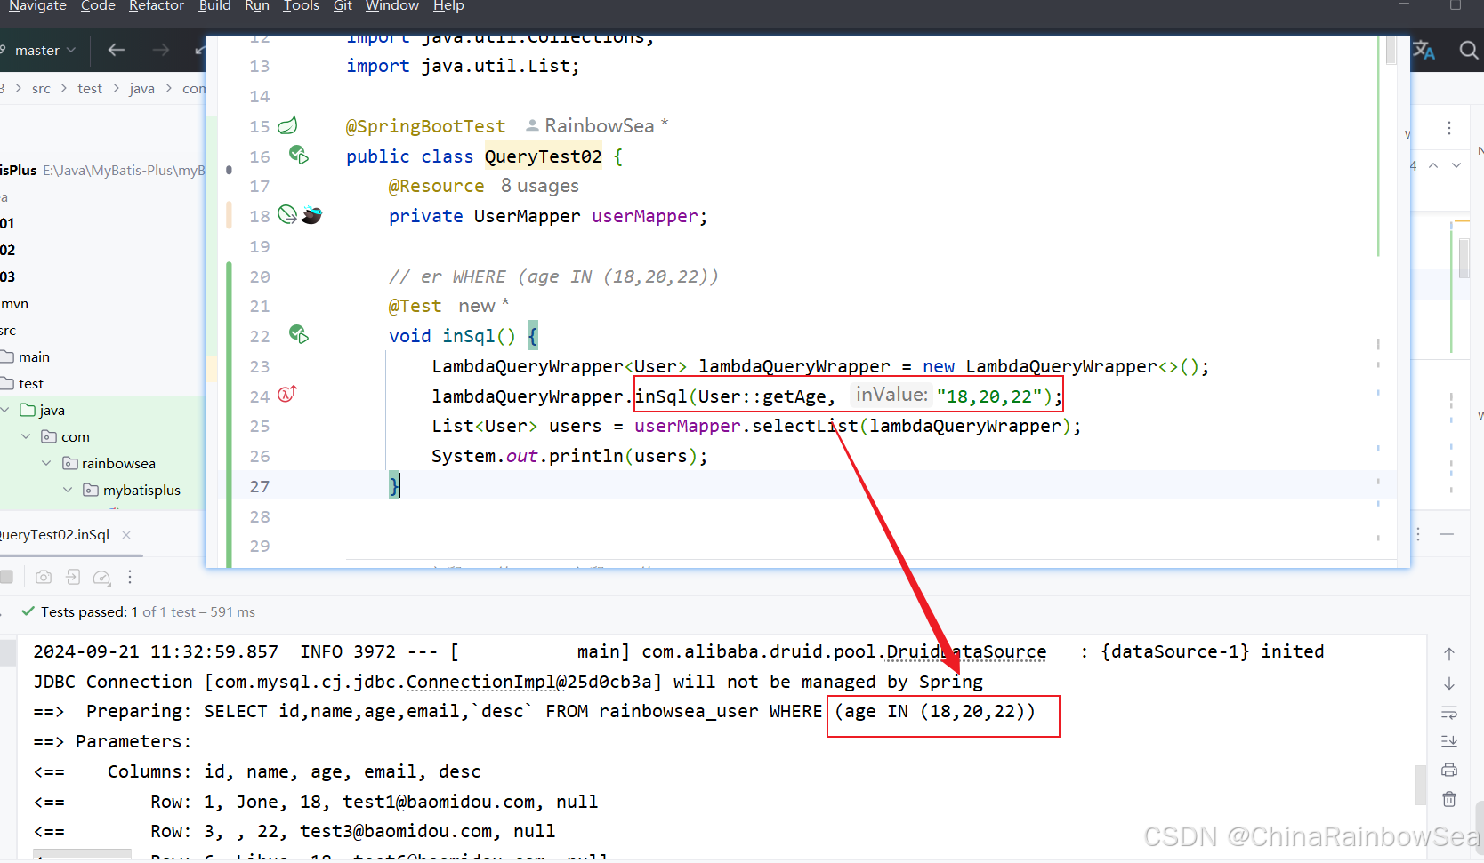Open the Build menu
The image size is (1484, 863).
pyautogui.click(x=214, y=6)
